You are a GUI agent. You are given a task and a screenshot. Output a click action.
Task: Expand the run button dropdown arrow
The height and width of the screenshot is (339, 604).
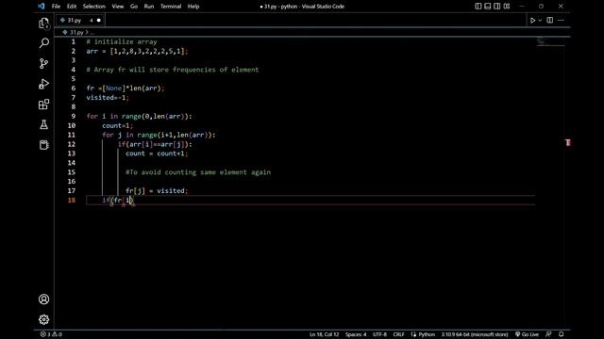click(540, 21)
